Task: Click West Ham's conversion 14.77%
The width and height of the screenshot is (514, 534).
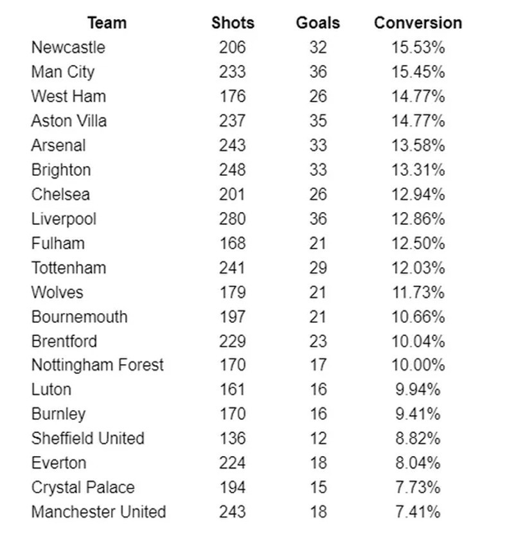Action: (418, 96)
